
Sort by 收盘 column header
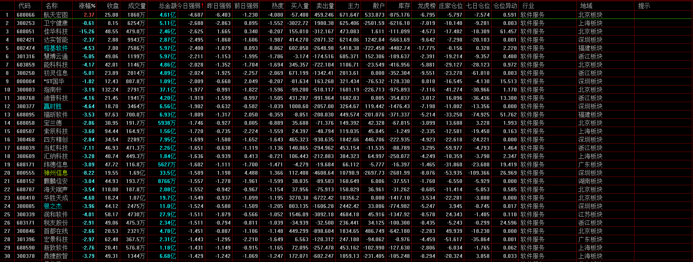[x=113, y=6]
